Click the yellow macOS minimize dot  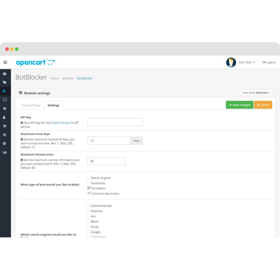12,49
